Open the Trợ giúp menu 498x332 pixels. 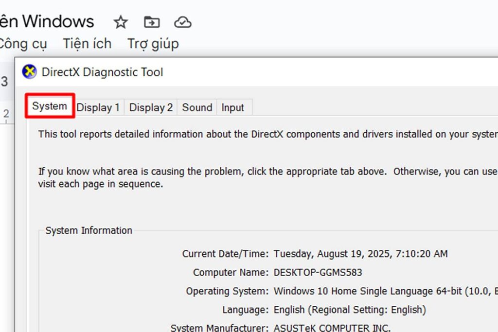click(x=153, y=44)
